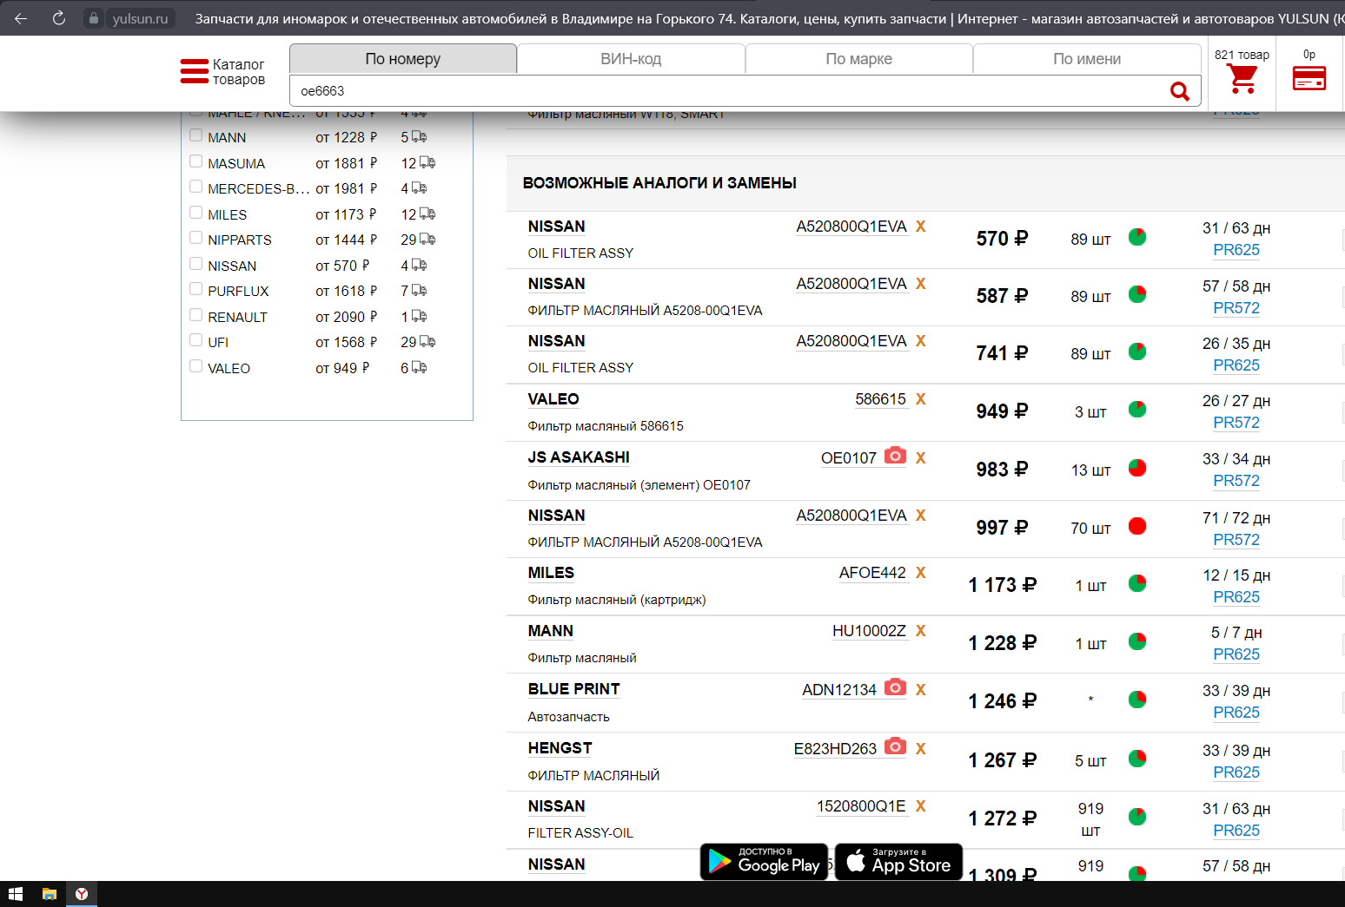Image resolution: width=1345 pixels, height=907 pixels.
Task: Click the Фильтр масляный (картридж) description
Action: tap(617, 600)
